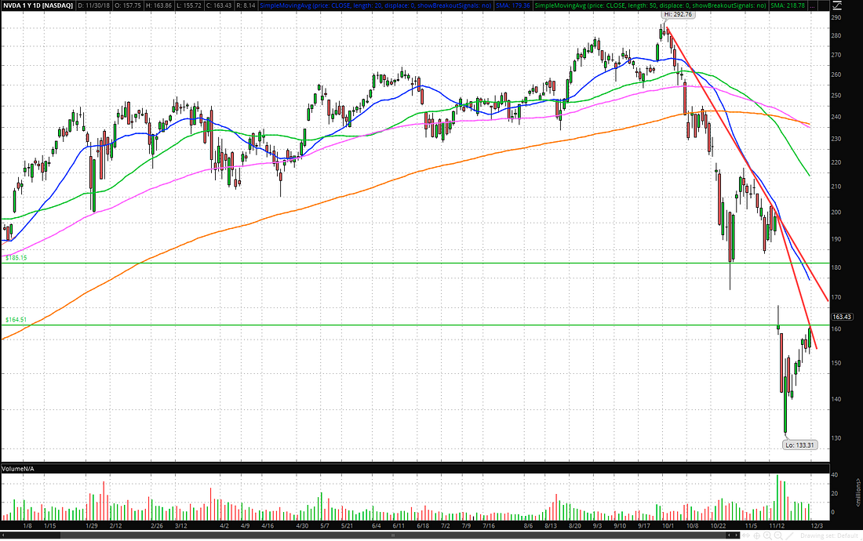This screenshot has height=541, width=863.
Task: Click the crosshair pan icon in bottom bar
Action: 757,536
